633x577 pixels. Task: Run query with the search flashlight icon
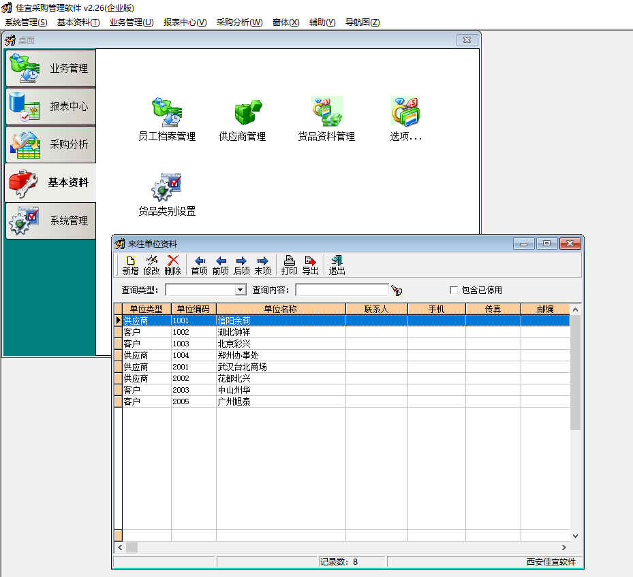(x=397, y=291)
